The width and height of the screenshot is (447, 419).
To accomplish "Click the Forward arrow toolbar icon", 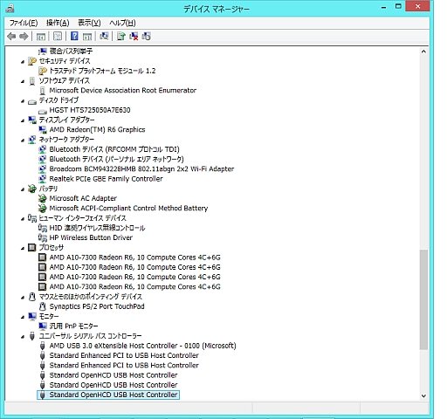I will point(24,37).
